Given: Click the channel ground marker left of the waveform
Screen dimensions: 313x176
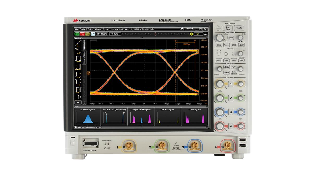Looking at the screenshot, I should click(88, 73).
